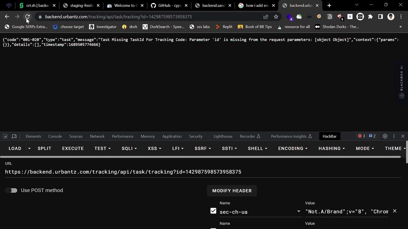
Task: Click the LOAD button
Action: [x=15, y=148]
